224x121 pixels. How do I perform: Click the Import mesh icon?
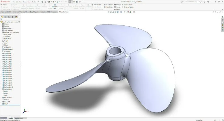(2, 5)
